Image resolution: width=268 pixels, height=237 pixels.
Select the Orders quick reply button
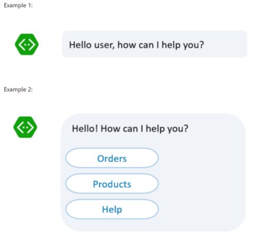[112, 158]
